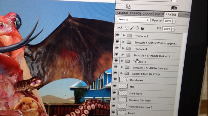
Task: Click the Tentacle 3 SHADOW folder icon
Action: point(127,67)
